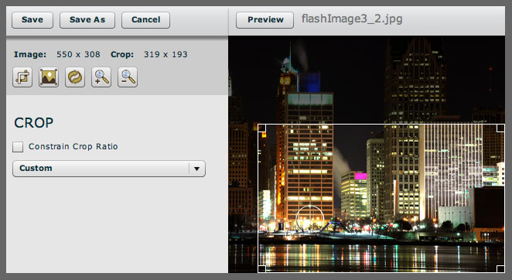Screen dimensions: 512x280
Task: Click the Preview button
Action: point(265,20)
